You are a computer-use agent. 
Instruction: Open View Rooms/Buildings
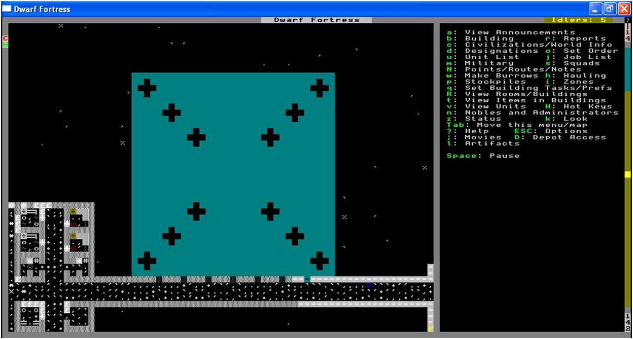pos(517,94)
